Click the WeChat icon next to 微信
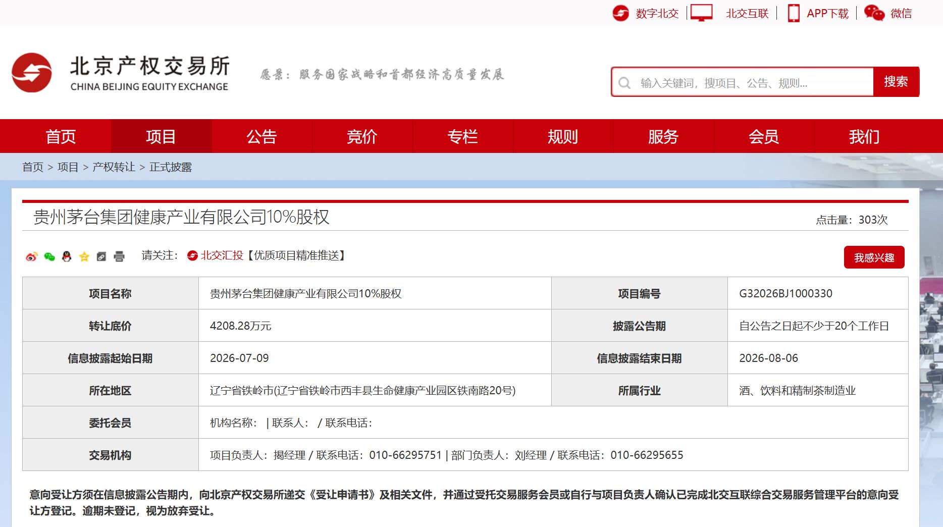The height and width of the screenshot is (527, 943). point(874,13)
